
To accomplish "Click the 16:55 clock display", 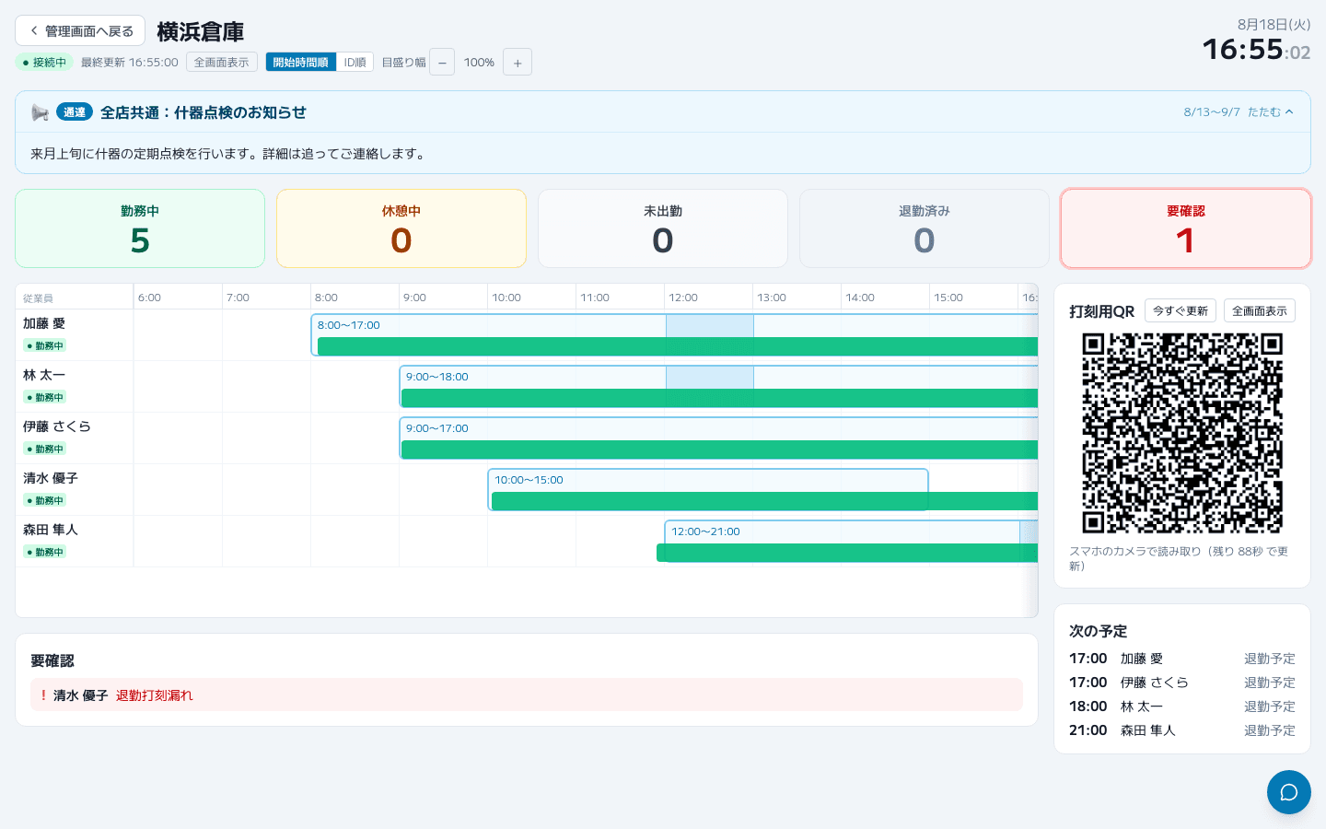I will coord(1242,49).
